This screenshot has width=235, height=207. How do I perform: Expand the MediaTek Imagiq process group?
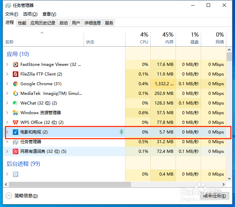point(7,93)
